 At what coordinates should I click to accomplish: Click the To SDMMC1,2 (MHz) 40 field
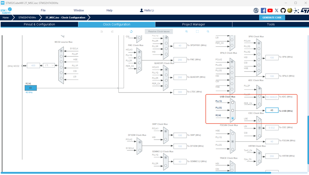[x=180, y=161]
